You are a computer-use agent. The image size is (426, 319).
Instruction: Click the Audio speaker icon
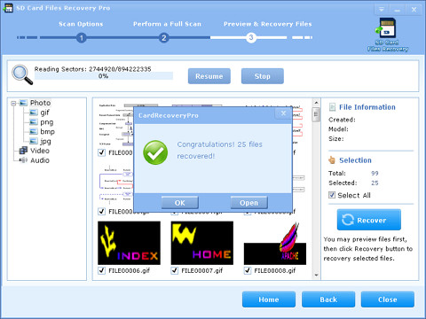click(x=23, y=160)
